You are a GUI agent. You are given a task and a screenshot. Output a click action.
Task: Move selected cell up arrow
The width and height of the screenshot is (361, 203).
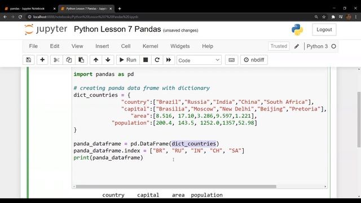(x=96, y=60)
